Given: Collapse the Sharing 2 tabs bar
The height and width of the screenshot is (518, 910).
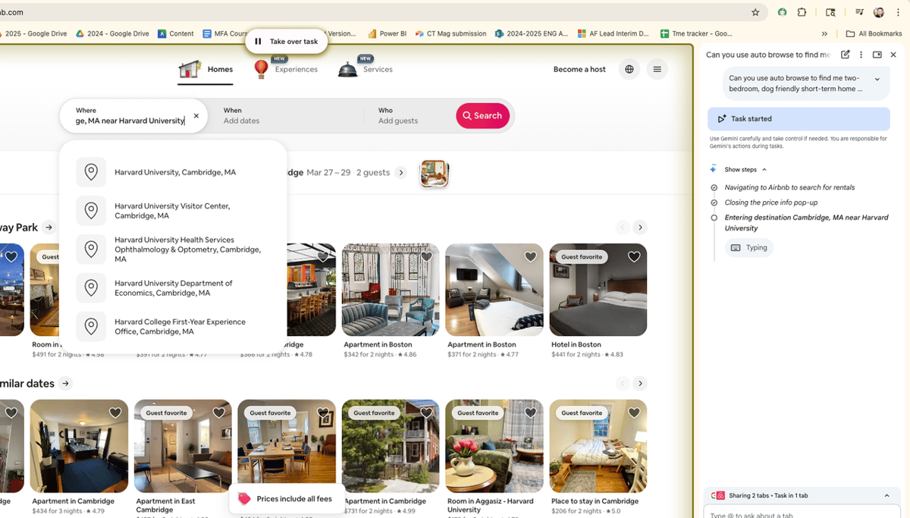Looking at the screenshot, I should pyautogui.click(x=886, y=495).
